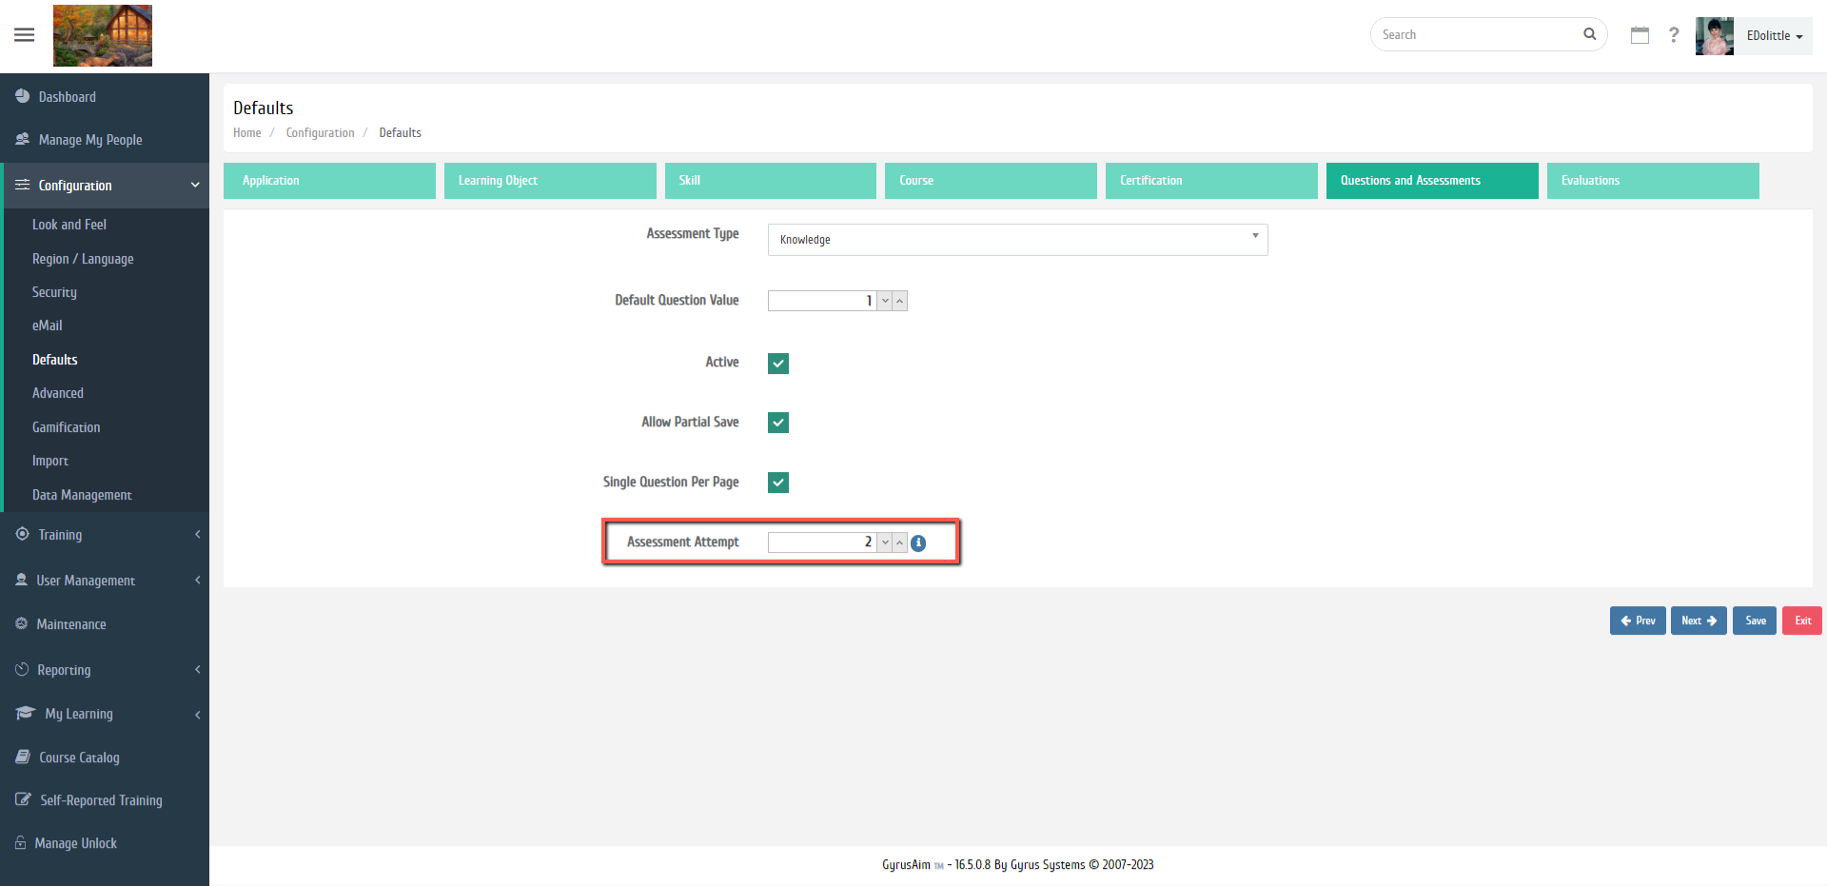1827x886 pixels.
Task: Open the Assessment Type dropdown
Action: click(1016, 240)
